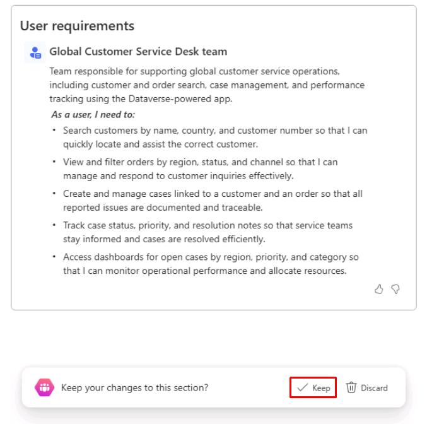Click the thumbs down feedback icon
This screenshot has width=427, height=424.
(x=395, y=289)
